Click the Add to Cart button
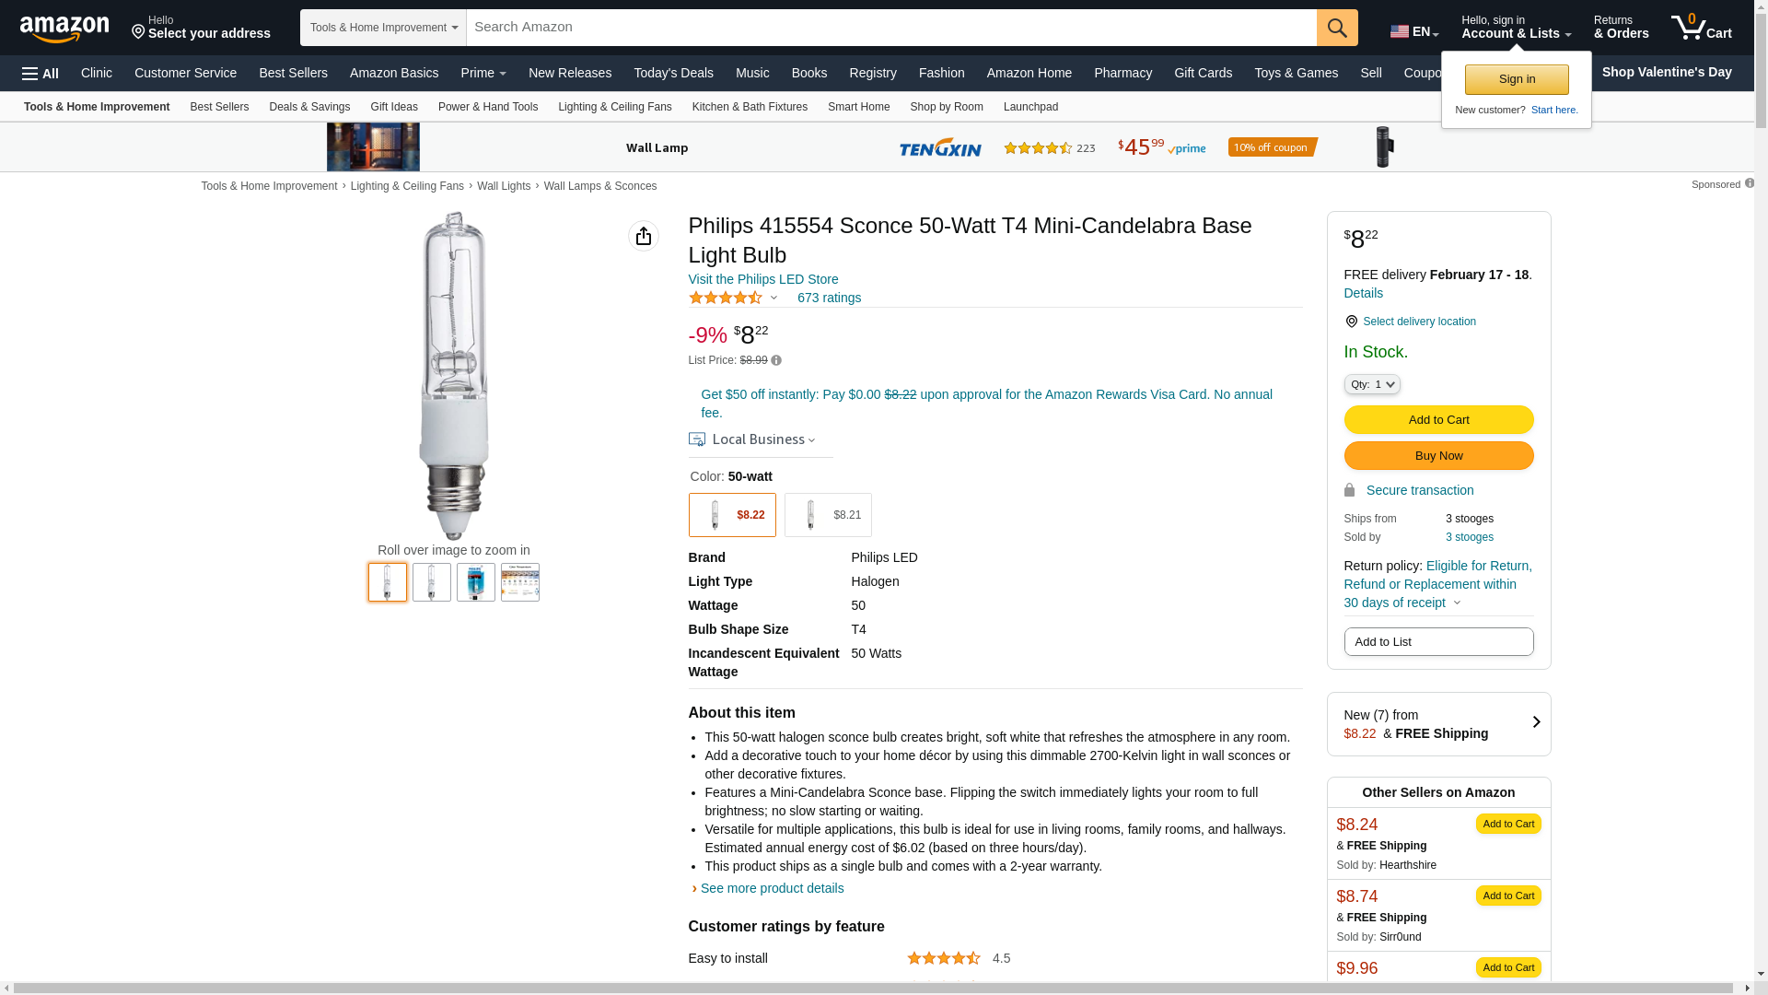1768x995 pixels. pyautogui.click(x=1438, y=420)
